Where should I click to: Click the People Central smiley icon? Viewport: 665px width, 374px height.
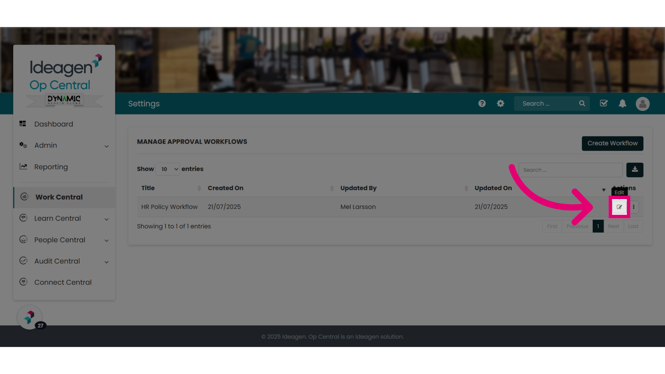(x=23, y=239)
